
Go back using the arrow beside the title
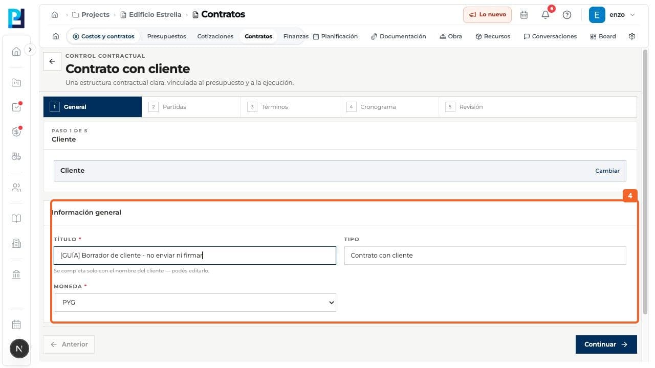(x=52, y=61)
